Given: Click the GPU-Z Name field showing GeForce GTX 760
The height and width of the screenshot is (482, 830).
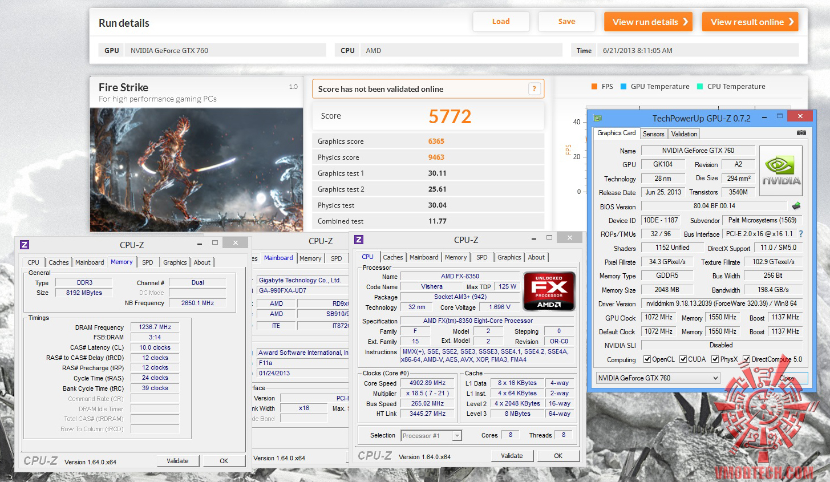Looking at the screenshot, I should (698, 151).
